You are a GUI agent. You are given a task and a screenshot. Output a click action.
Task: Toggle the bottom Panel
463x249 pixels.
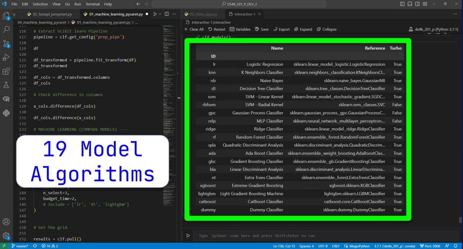click(x=410, y=4)
